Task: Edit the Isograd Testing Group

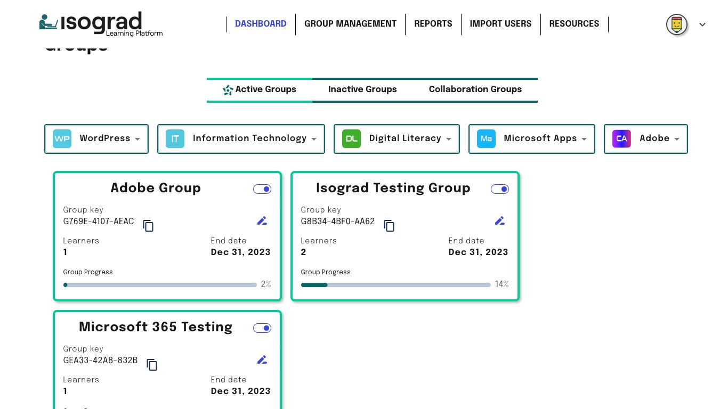Action: coord(500,220)
